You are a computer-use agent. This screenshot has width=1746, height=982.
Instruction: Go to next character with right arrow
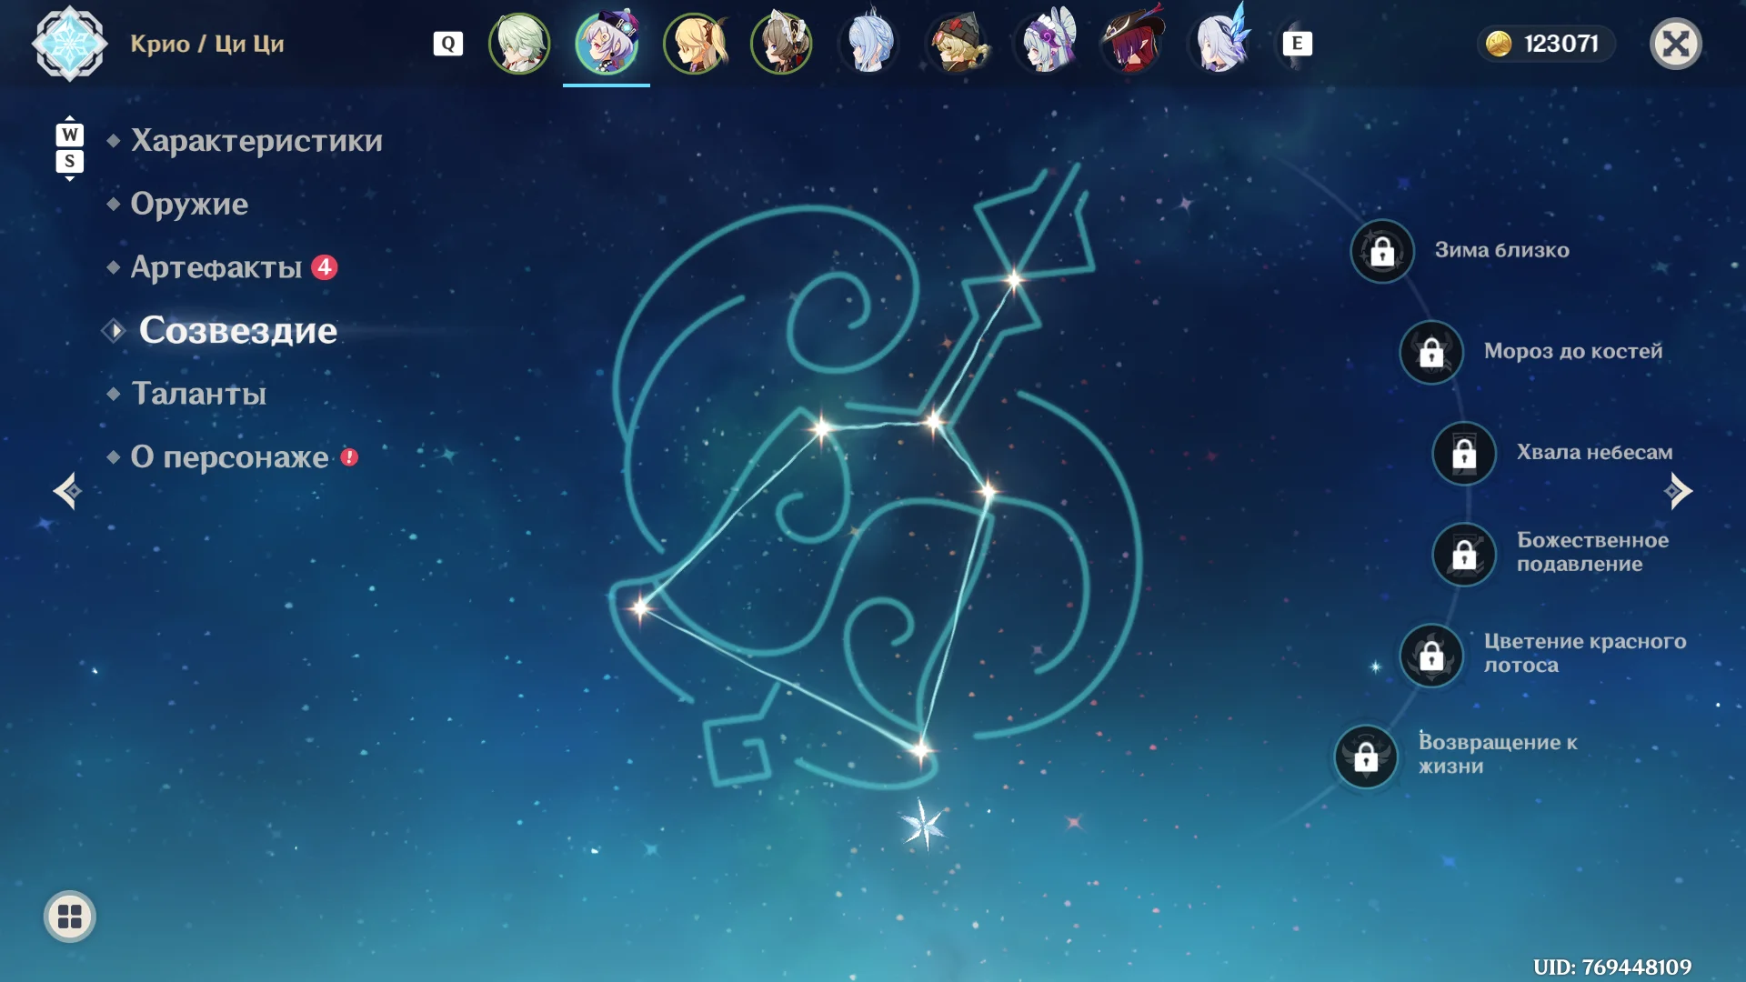(x=1678, y=491)
